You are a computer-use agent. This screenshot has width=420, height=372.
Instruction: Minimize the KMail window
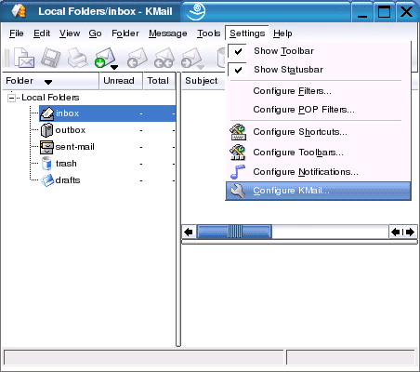click(x=362, y=12)
